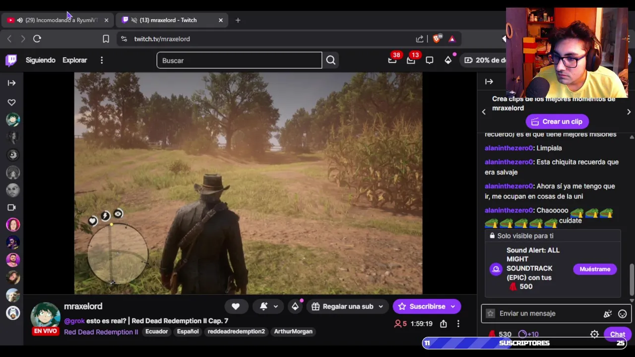Select the reddeadredemption2 tag
The width and height of the screenshot is (635, 357).
[236, 331]
